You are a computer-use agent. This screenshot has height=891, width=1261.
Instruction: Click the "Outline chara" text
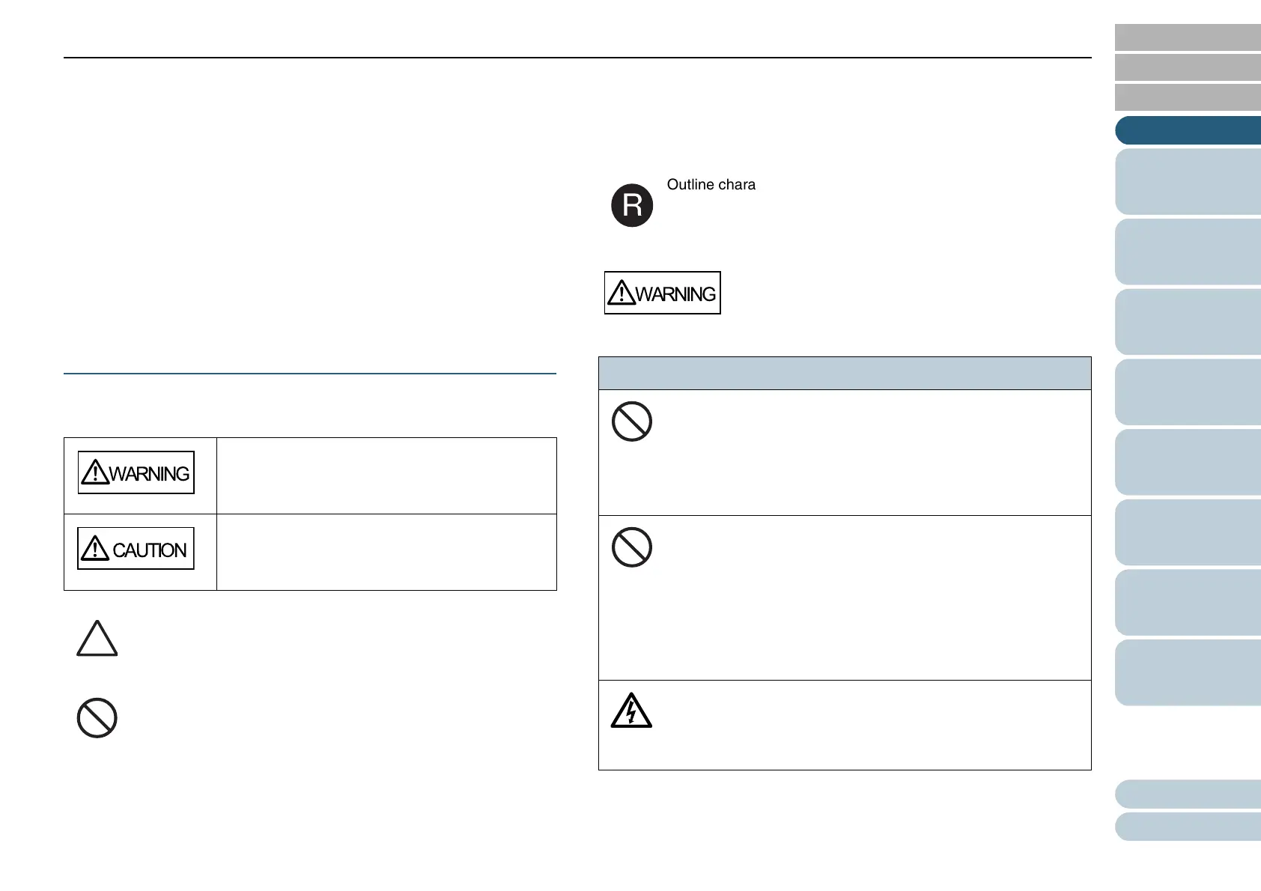(x=711, y=185)
